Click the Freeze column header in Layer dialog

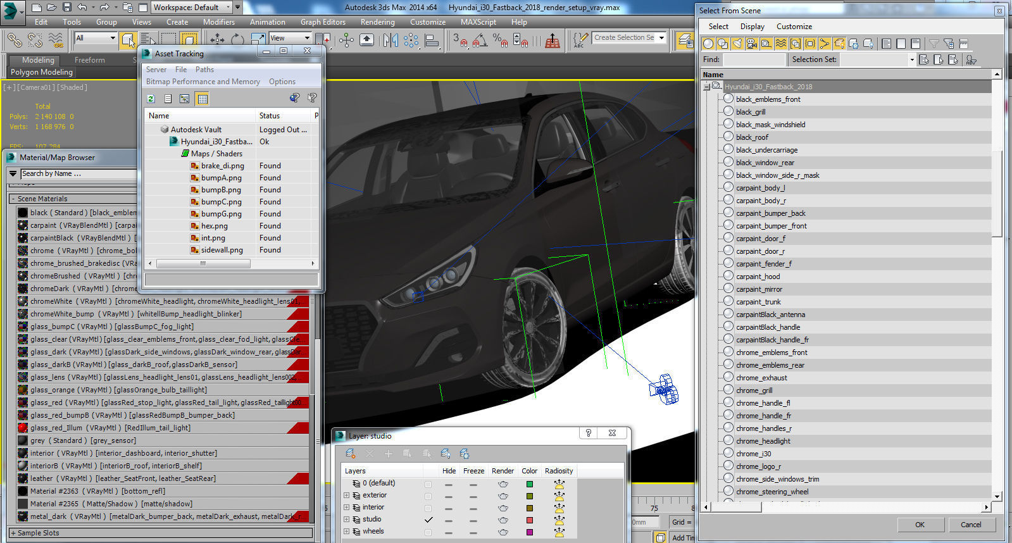click(x=473, y=471)
